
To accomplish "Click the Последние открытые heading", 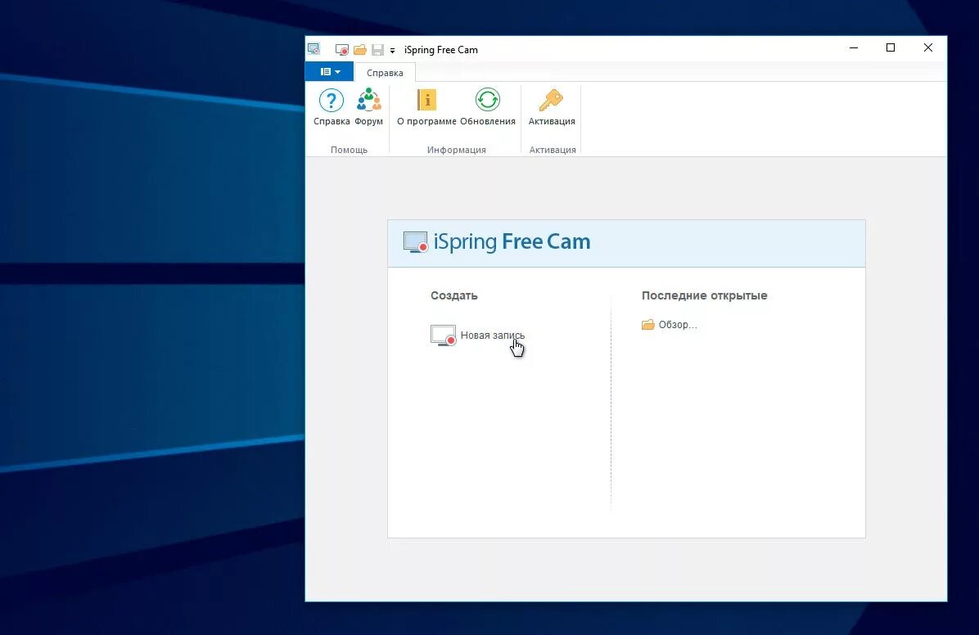I will point(704,296).
